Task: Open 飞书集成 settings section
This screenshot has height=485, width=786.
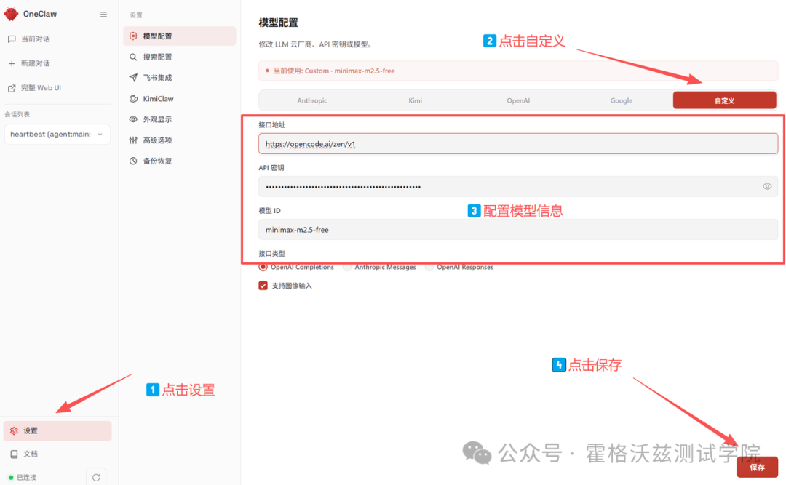Action: [x=180, y=78]
